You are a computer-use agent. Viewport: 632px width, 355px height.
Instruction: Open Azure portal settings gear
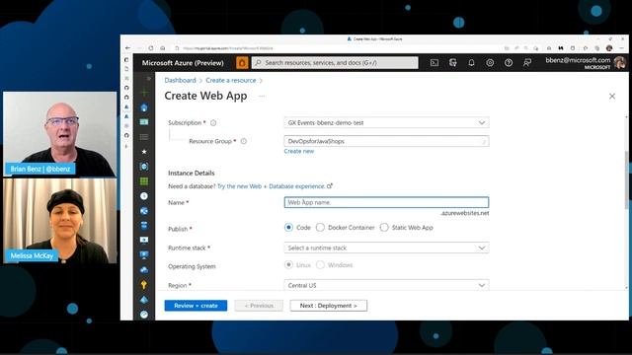point(490,63)
